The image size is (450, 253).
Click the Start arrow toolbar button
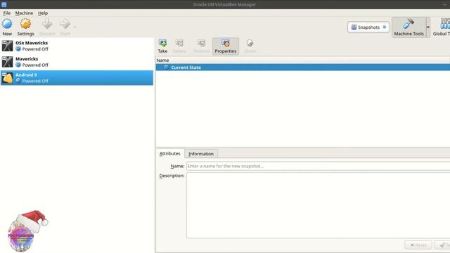click(x=65, y=27)
